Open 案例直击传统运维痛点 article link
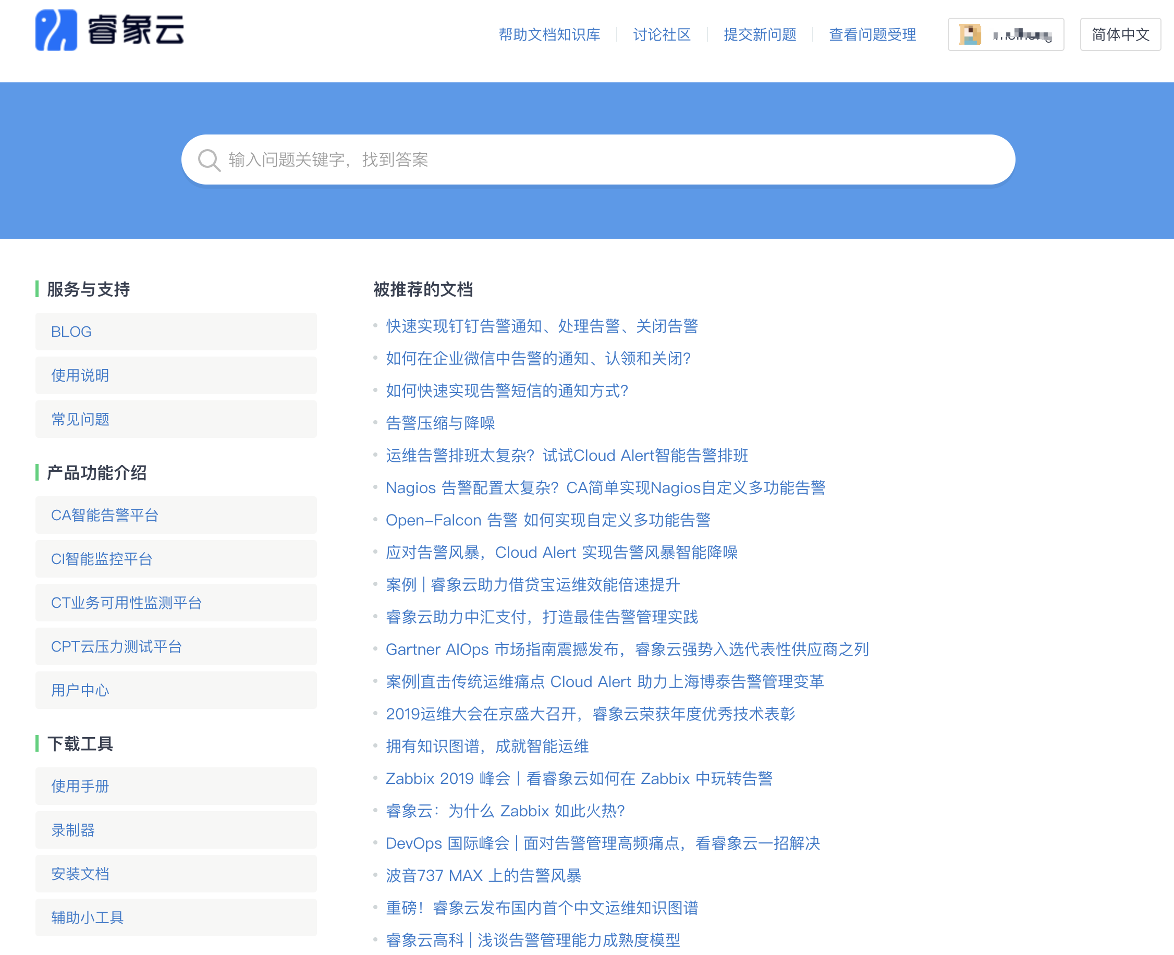 pyautogui.click(x=605, y=682)
